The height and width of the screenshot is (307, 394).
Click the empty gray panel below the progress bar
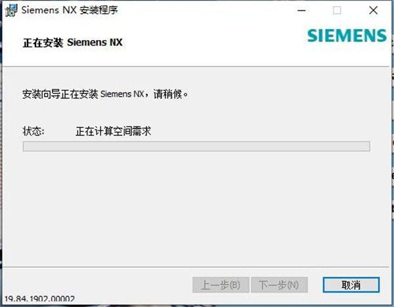196,209
